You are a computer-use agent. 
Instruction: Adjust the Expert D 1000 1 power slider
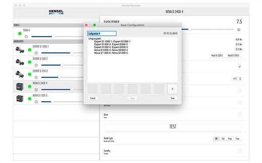click(x=62, y=53)
